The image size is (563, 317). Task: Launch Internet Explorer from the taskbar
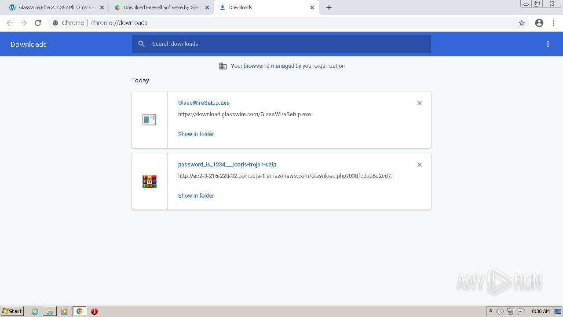coord(35,311)
